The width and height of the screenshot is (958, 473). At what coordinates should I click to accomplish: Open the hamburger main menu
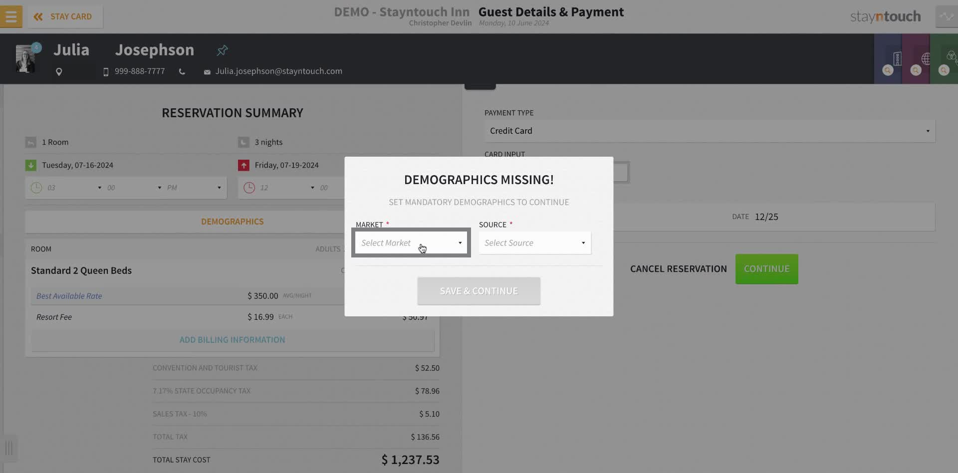11,16
